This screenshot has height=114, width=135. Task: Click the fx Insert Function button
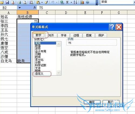pos(35,8)
